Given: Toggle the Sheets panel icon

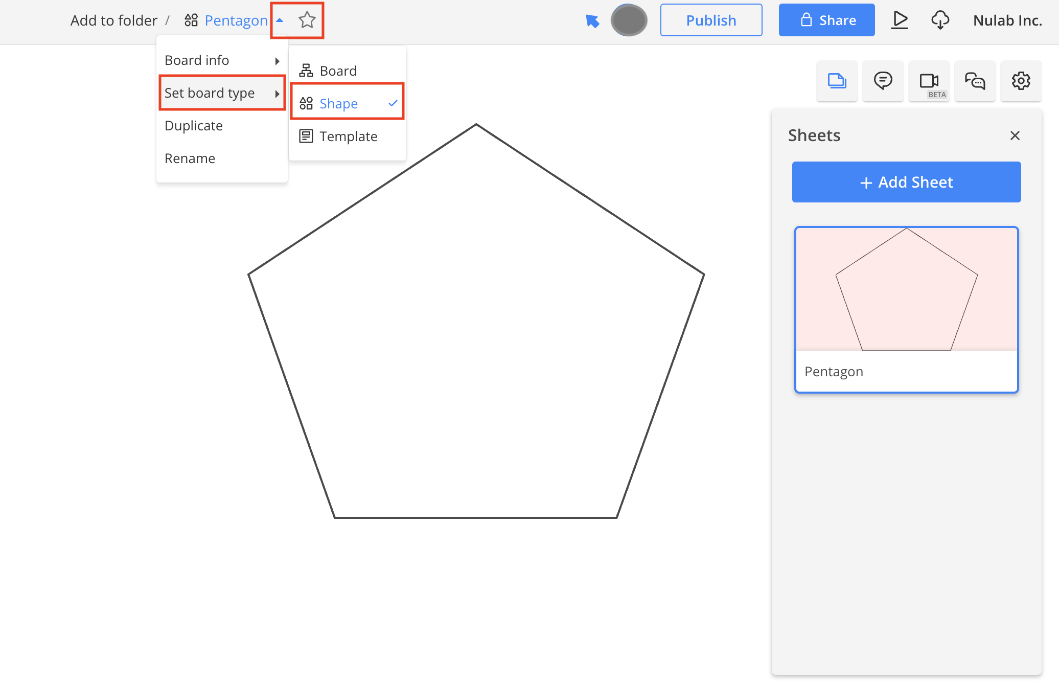Looking at the screenshot, I should [x=837, y=81].
